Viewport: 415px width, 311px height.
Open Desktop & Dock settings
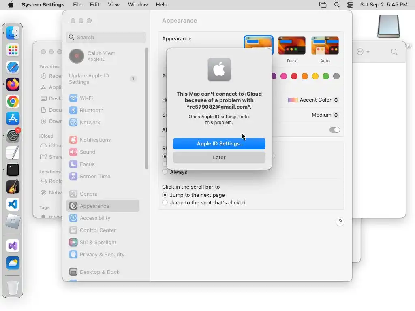coord(103,272)
